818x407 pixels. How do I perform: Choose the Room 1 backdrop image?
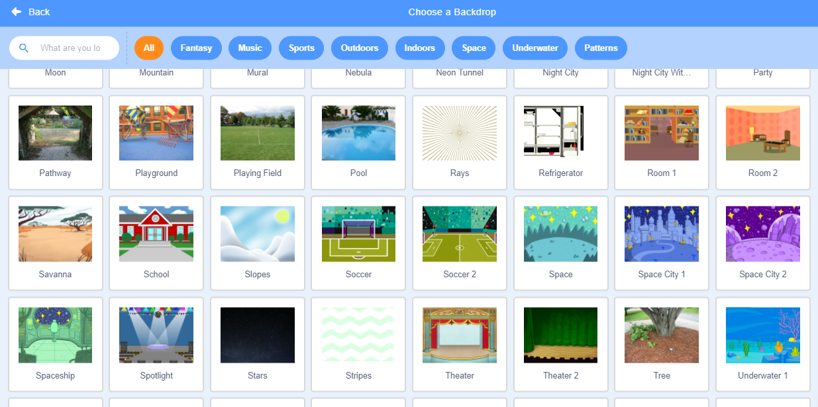click(x=662, y=133)
